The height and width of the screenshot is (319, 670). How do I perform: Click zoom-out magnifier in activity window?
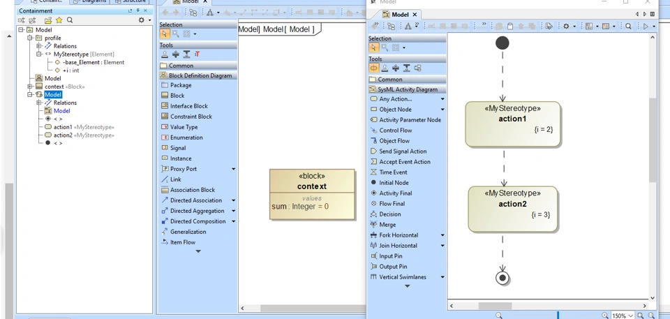(498, 316)
